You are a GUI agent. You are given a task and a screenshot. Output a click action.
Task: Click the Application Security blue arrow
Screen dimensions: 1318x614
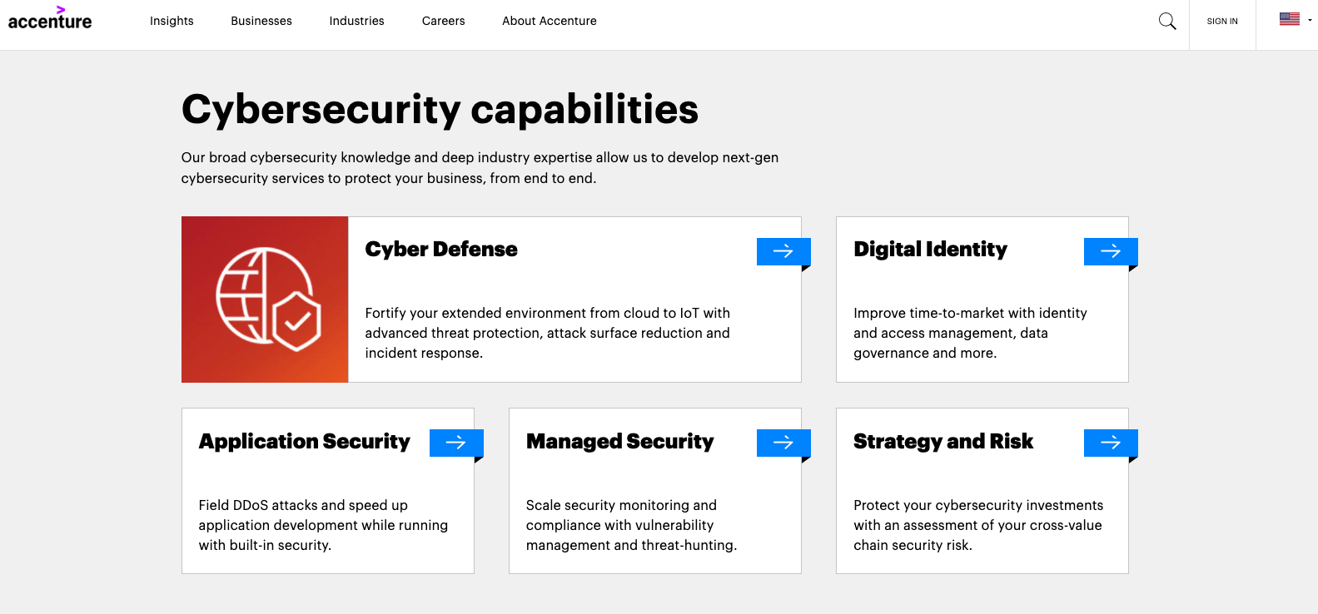455,443
